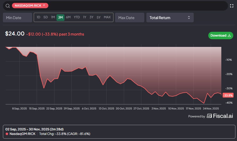This screenshot has width=237, height=141.
Task: Click the '22 Sep, 2025' axis label
Action: click(x=54, y=109)
